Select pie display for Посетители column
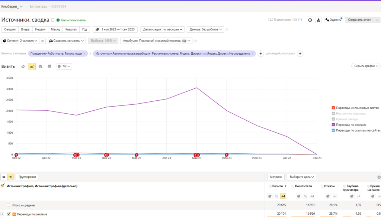The height and width of the screenshot is (218, 381). [x=299, y=196]
